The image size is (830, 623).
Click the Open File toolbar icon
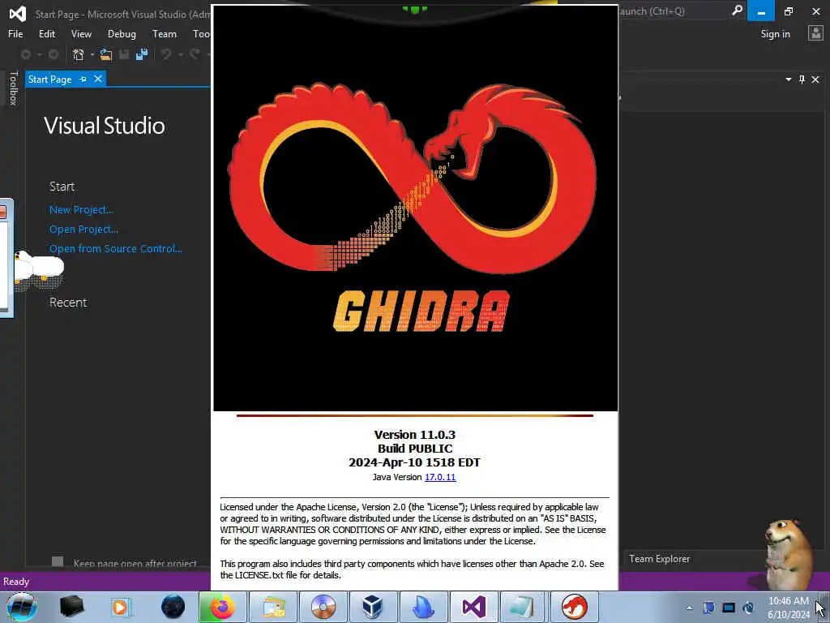[106, 54]
